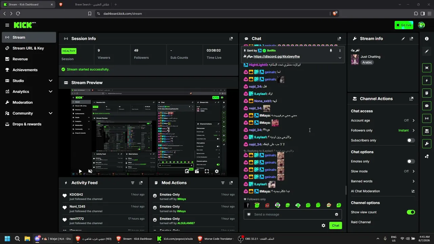Open the hamburger navigation menu

(x=7, y=25)
